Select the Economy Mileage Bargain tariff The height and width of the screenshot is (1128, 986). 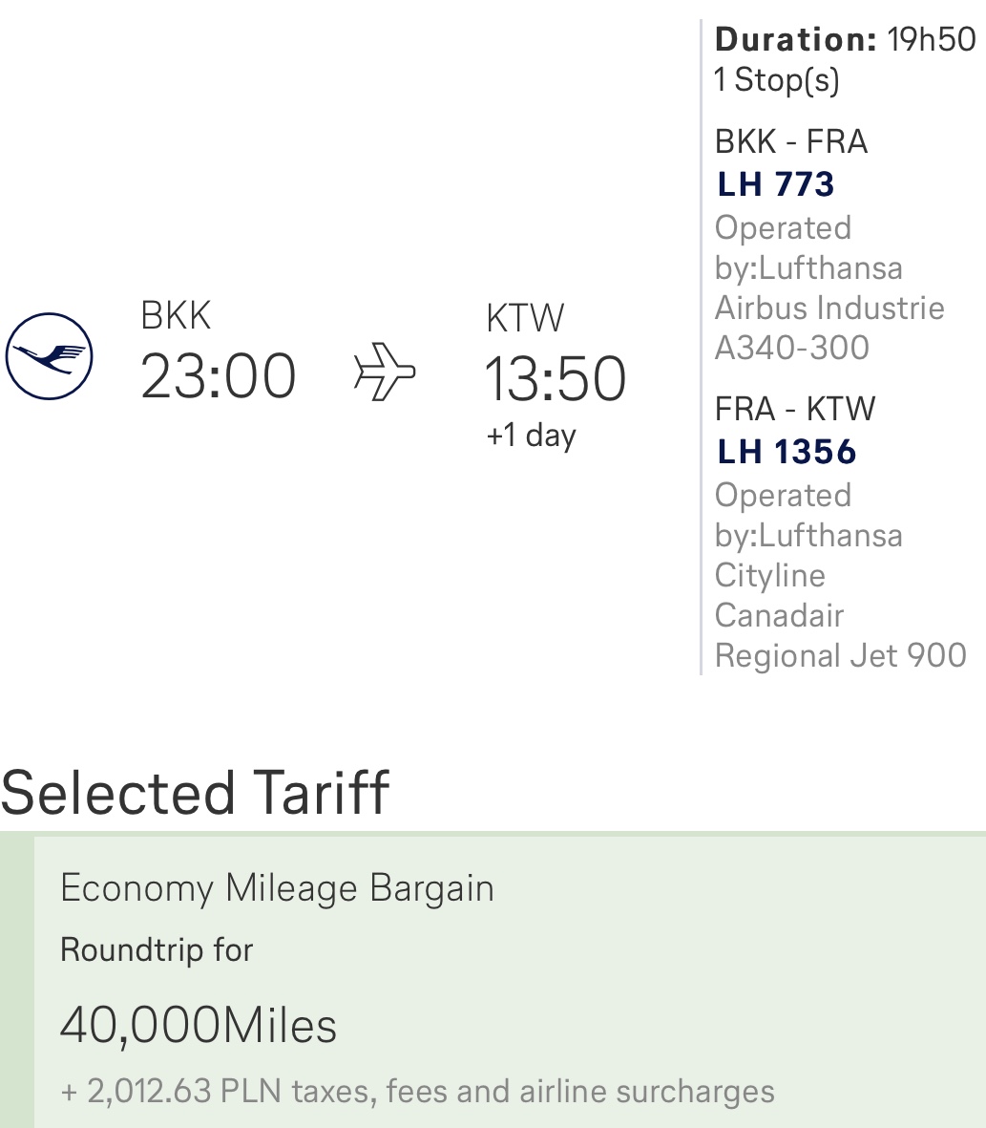pyautogui.click(x=278, y=887)
